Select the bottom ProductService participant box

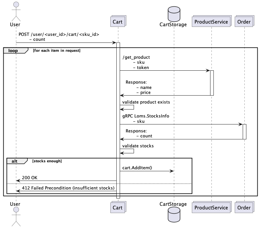211,208
